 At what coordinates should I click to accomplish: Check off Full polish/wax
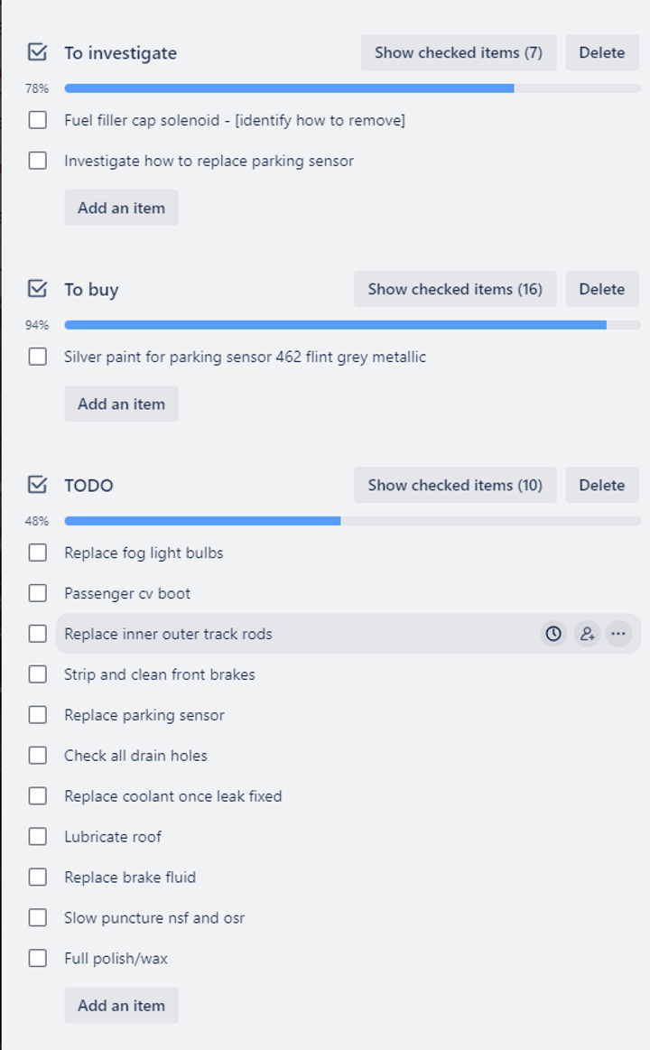(38, 958)
